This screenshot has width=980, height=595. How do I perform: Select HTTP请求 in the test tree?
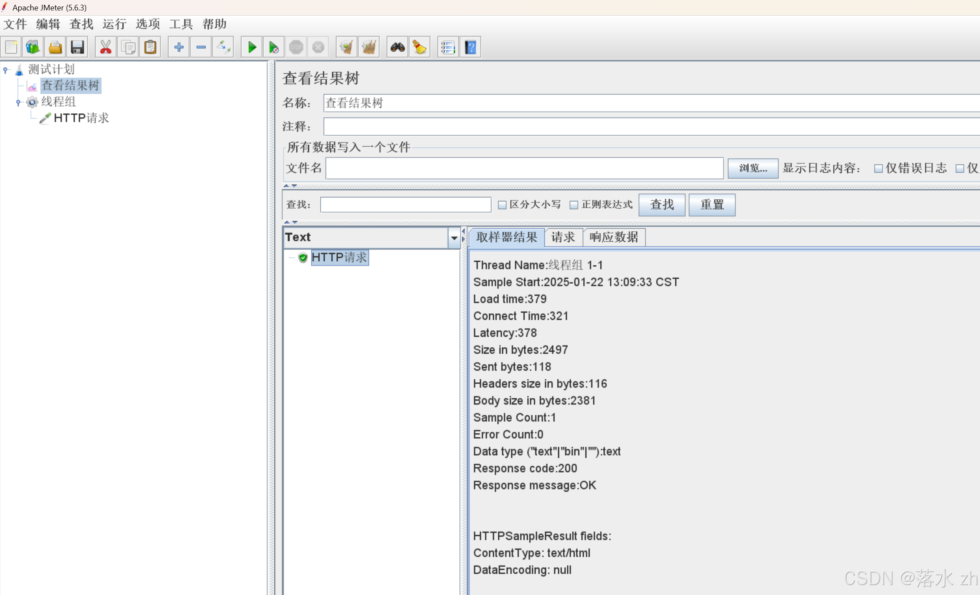click(x=81, y=118)
